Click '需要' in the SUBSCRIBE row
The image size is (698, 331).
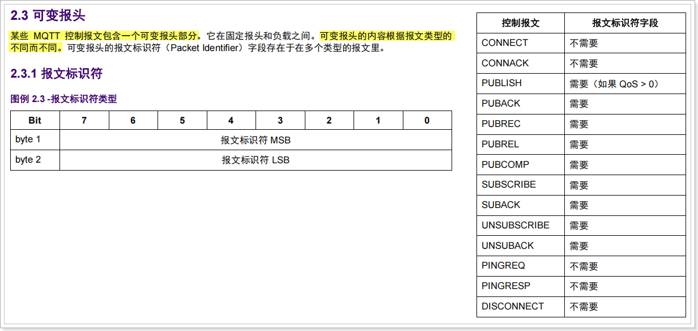[x=579, y=185]
